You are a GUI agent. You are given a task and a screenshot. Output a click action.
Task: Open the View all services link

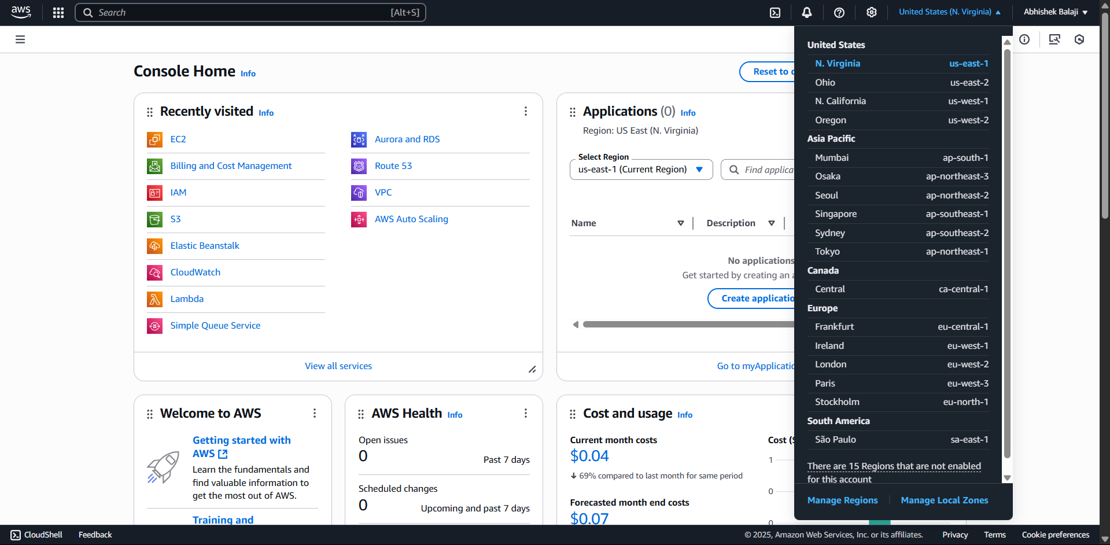(338, 366)
